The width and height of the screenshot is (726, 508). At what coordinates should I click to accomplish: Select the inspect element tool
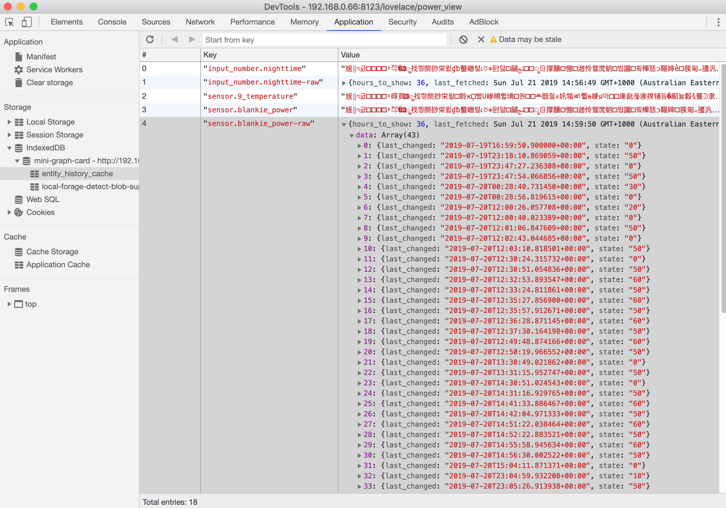(x=10, y=22)
